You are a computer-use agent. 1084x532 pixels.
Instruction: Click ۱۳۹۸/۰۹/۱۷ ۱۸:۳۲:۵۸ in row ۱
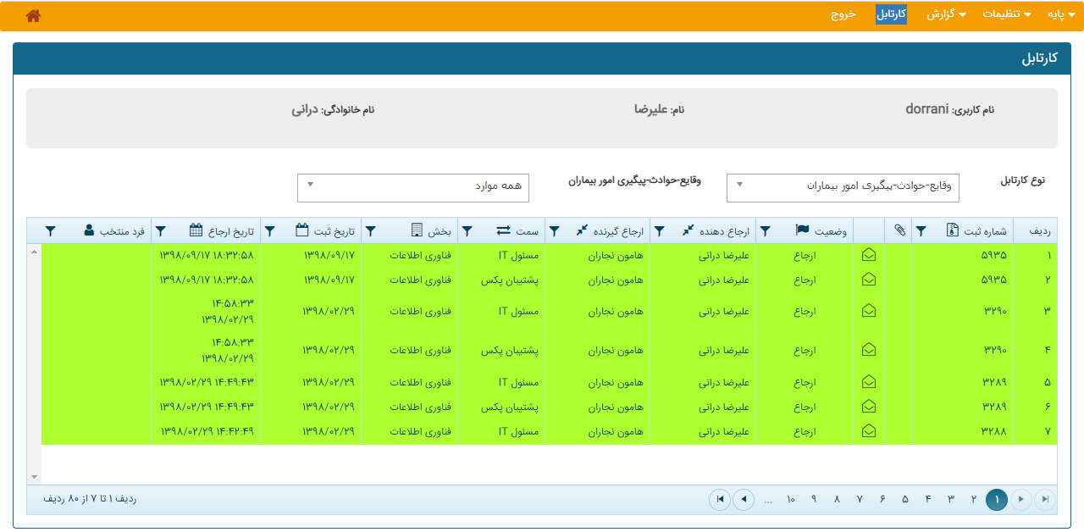(207, 255)
